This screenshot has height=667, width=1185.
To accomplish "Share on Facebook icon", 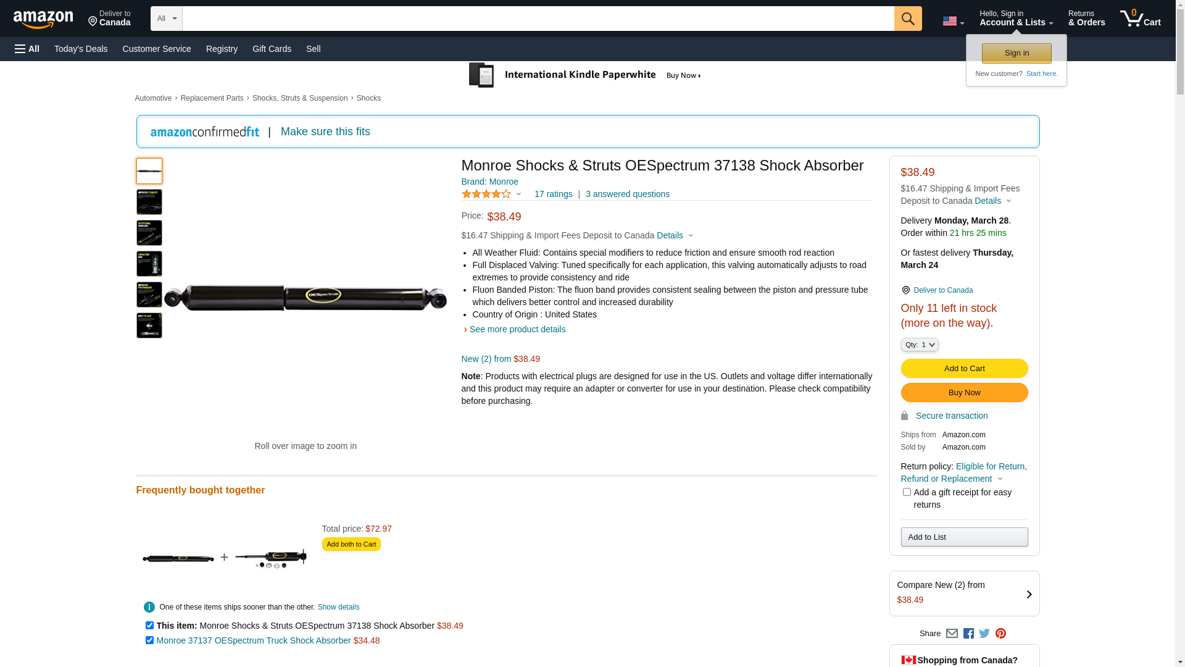I will tap(968, 634).
